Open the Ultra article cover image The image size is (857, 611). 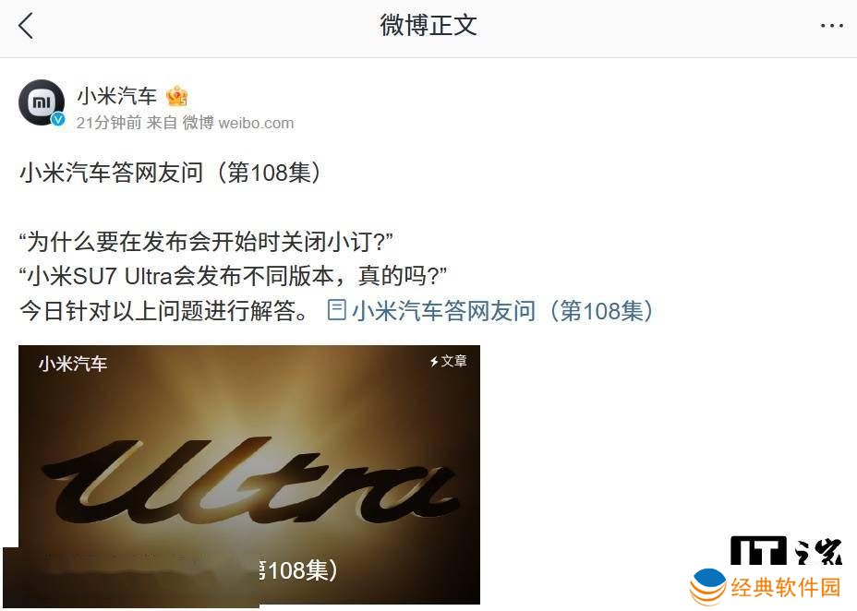coord(249,474)
